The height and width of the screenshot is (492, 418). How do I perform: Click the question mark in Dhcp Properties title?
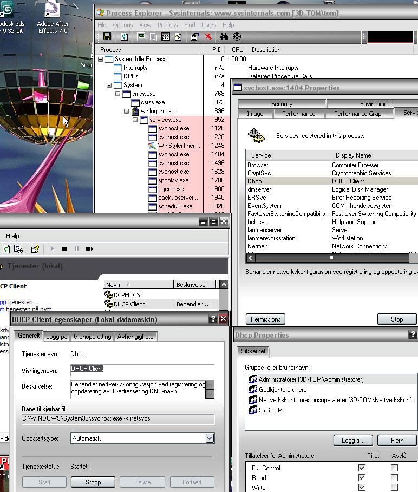413,334
